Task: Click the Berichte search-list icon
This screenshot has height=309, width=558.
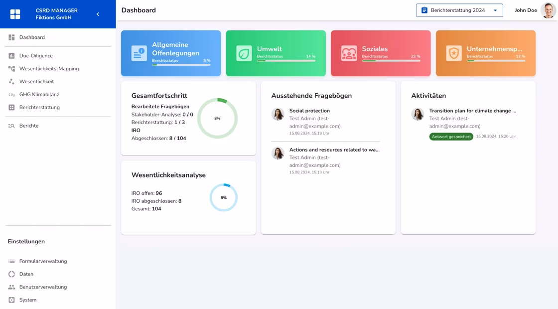Action: [11, 126]
